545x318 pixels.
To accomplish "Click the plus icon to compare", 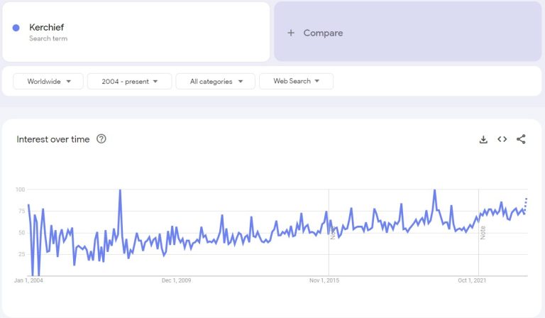I will (290, 33).
